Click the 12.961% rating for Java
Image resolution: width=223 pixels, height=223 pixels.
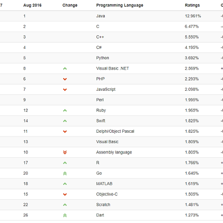pyautogui.click(x=193, y=16)
